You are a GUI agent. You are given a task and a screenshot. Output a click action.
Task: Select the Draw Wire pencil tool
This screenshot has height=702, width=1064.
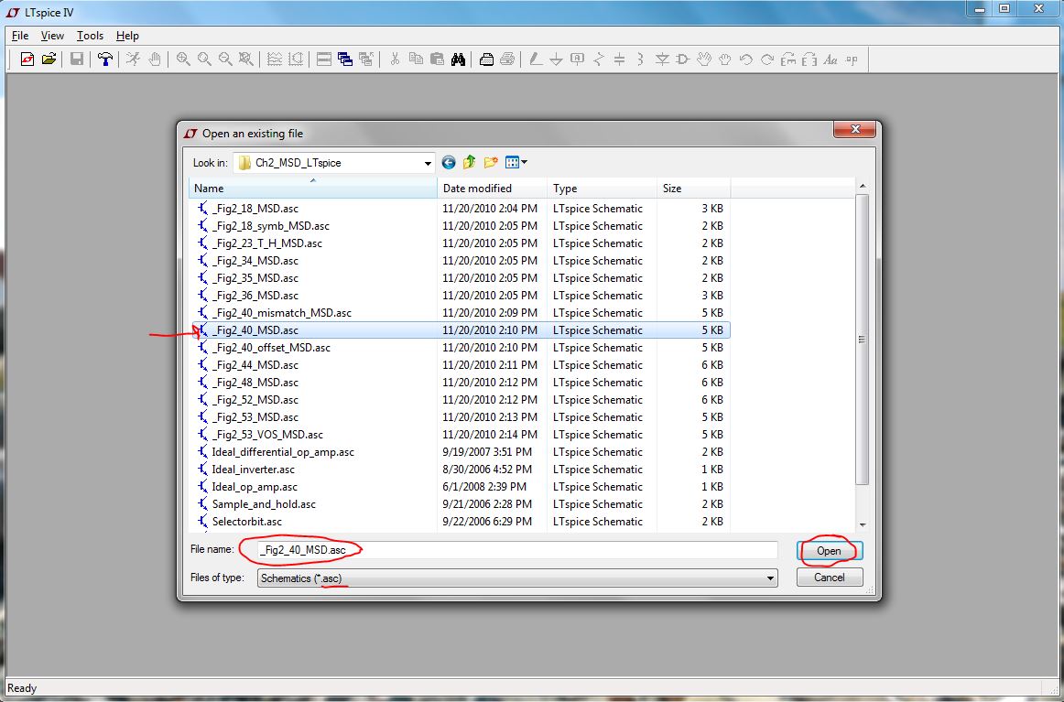[536, 59]
